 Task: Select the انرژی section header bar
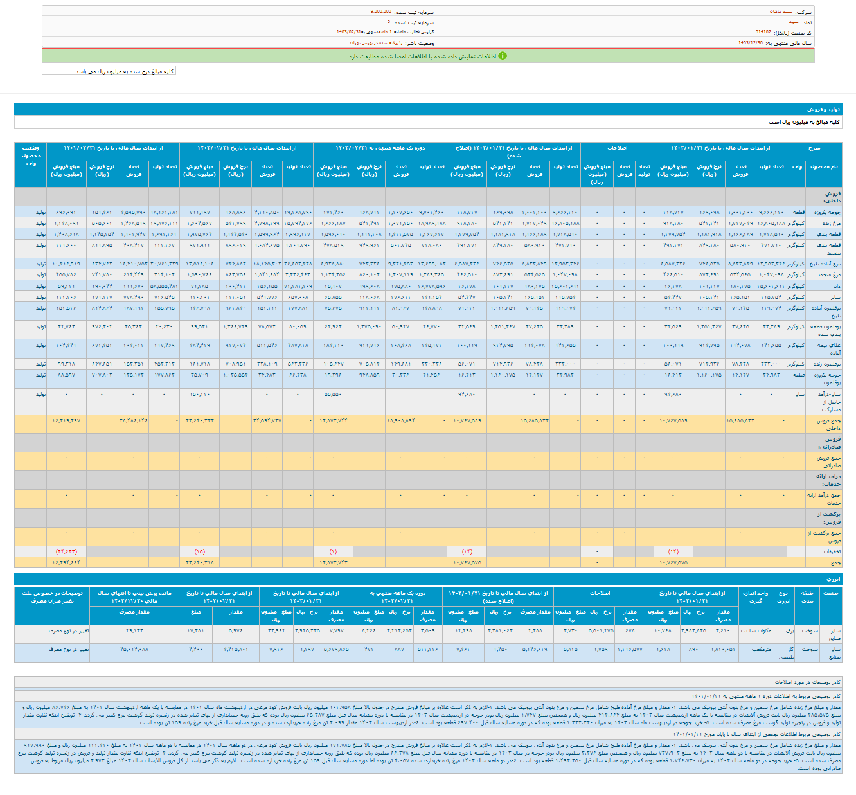832,579
